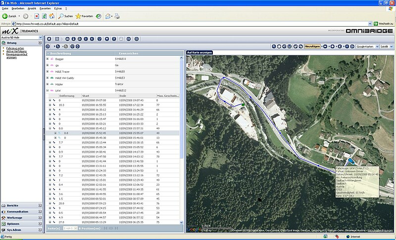Click the grey Forward arrow in the browser
This screenshot has width=396, height=240.
click(26, 16)
